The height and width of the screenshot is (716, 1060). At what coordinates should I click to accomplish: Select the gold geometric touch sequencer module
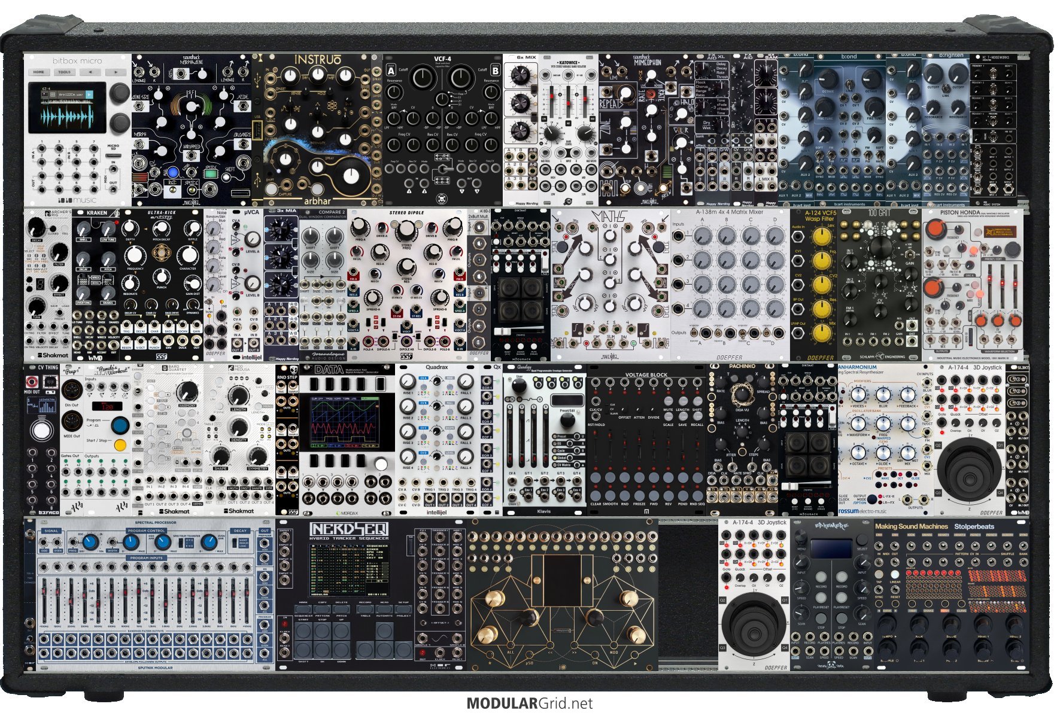[563, 596]
